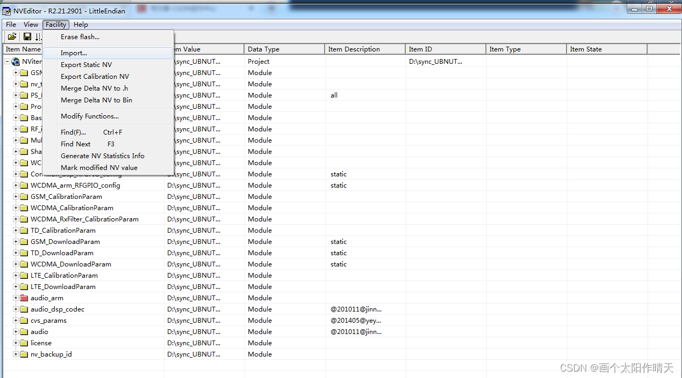Image resolution: width=682 pixels, height=378 pixels.
Task: Open the View menu
Action: [x=31, y=25]
